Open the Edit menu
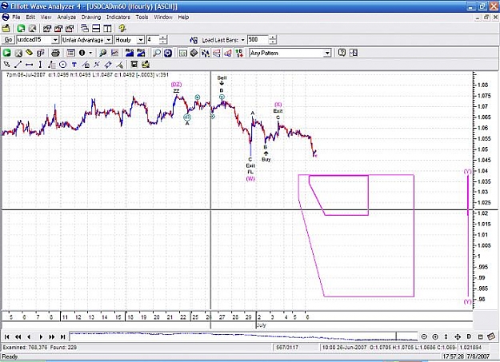This screenshot has height=362, width=500. (30, 18)
